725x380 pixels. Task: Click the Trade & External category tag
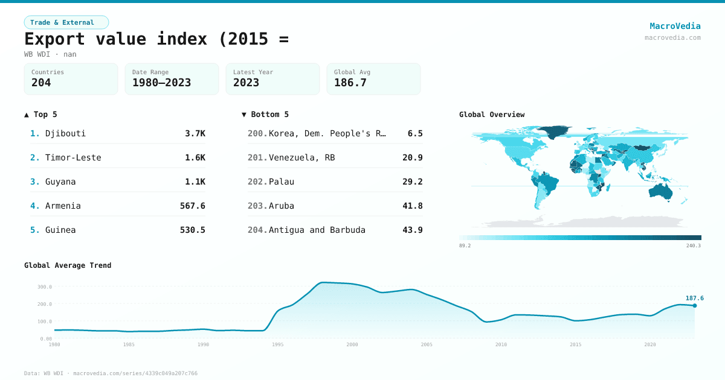[x=66, y=22]
